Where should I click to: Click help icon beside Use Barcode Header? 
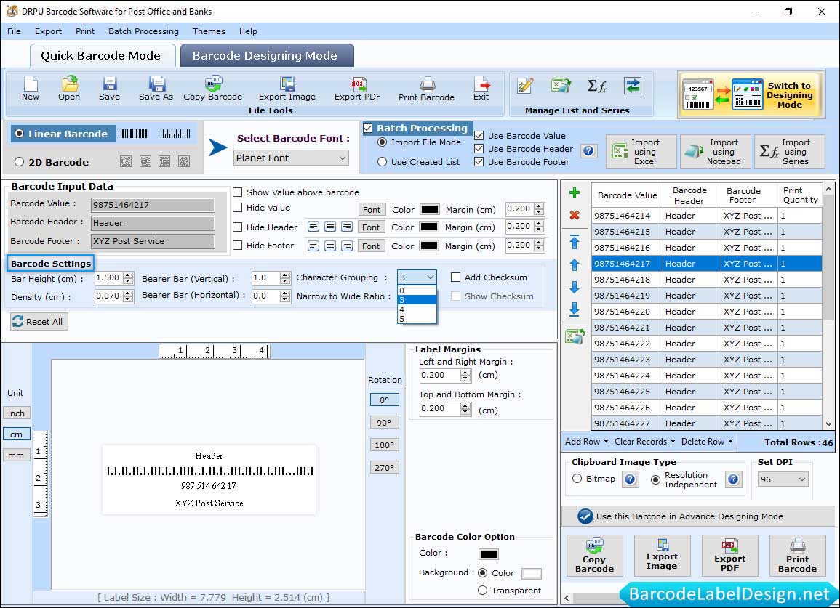(x=588, y=151)
